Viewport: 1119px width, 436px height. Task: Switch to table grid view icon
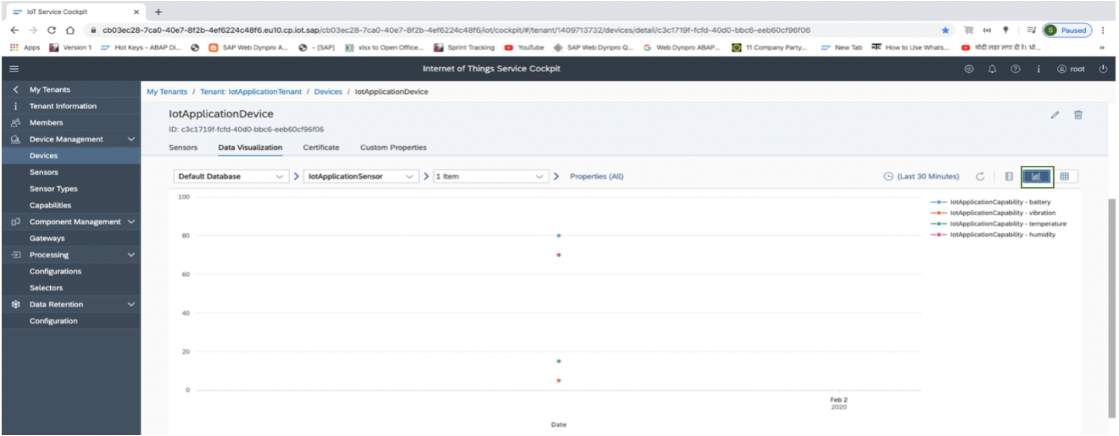pos(1064,176)
